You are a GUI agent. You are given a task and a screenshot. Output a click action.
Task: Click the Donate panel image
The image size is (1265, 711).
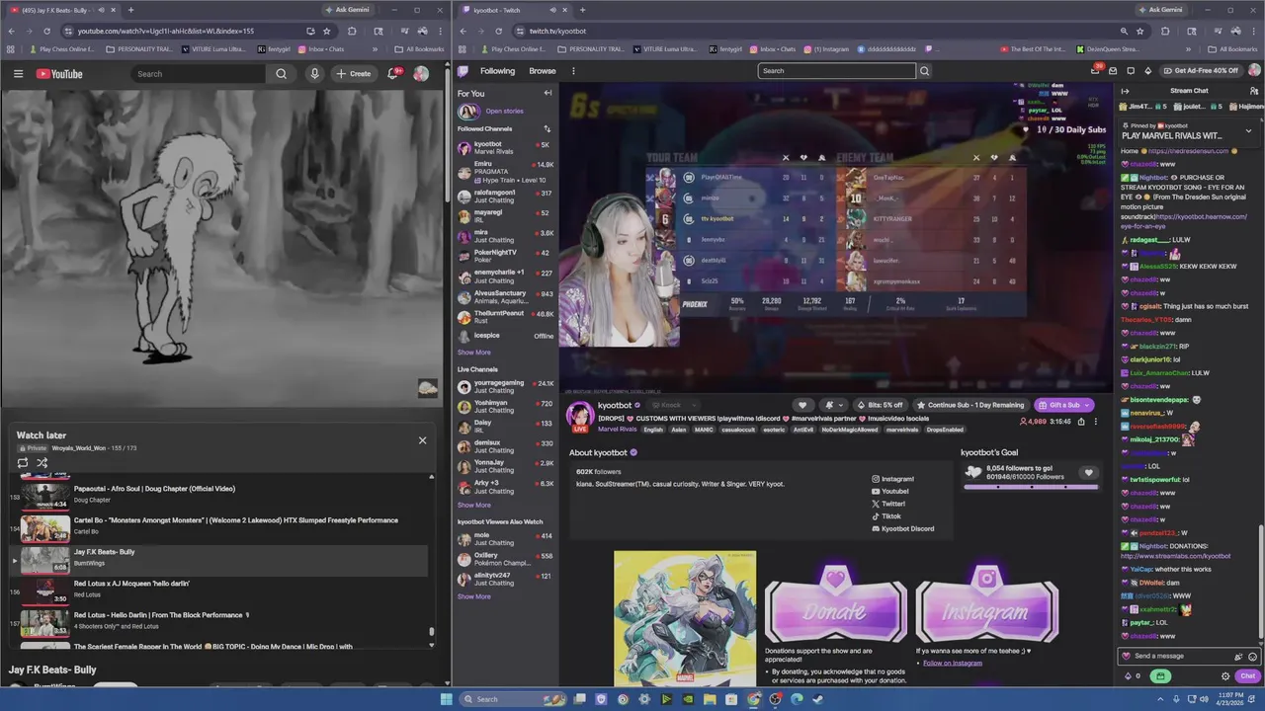836,602
